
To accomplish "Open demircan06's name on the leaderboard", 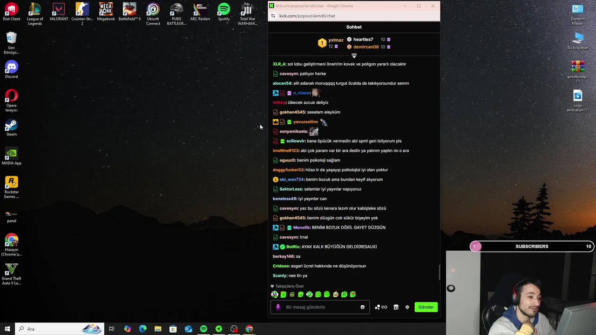I will (x=366, y=47).
